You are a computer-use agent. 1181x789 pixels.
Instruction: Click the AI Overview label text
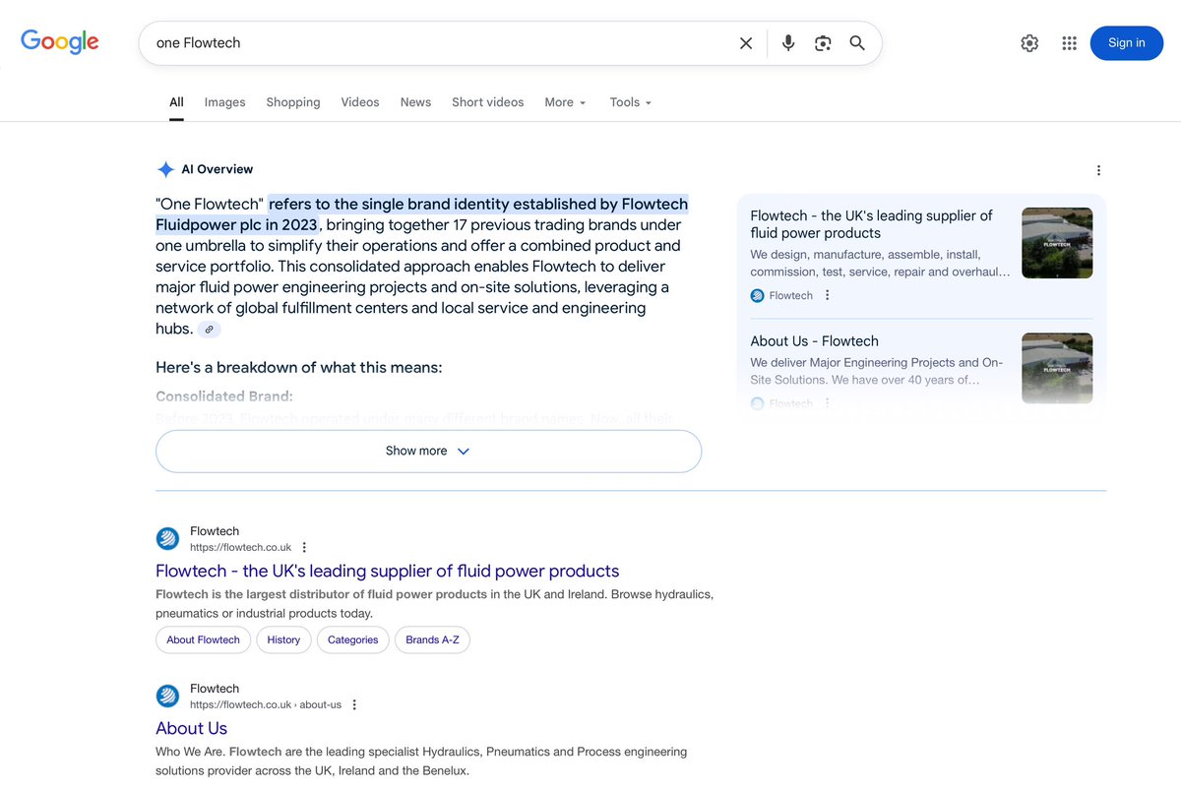[x=218, y=169]
